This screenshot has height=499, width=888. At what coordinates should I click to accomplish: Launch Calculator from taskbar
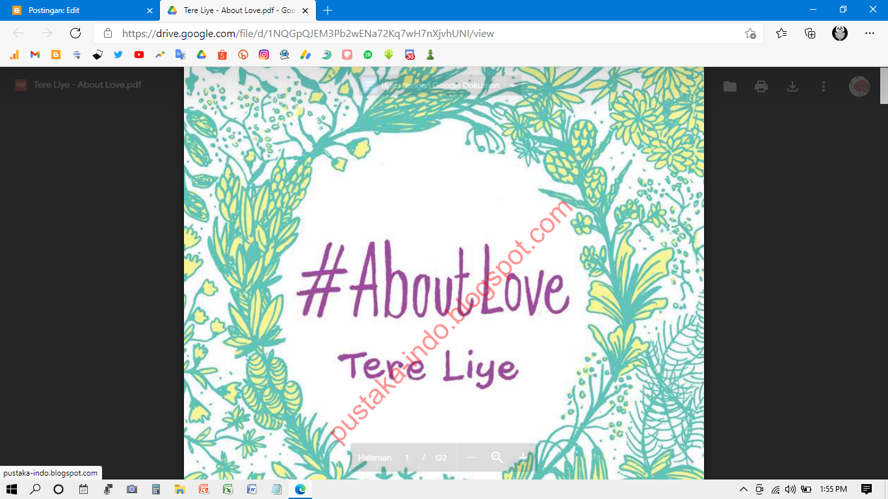[155, 489]
